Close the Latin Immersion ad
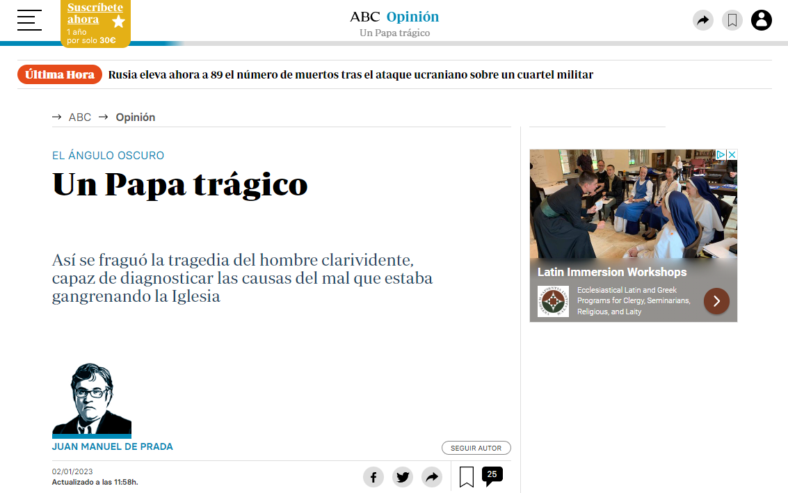The height and width of the screenshot is (493, 788). [x=732, y=155]
